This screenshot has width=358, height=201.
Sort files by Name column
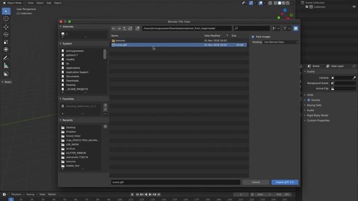115,36
